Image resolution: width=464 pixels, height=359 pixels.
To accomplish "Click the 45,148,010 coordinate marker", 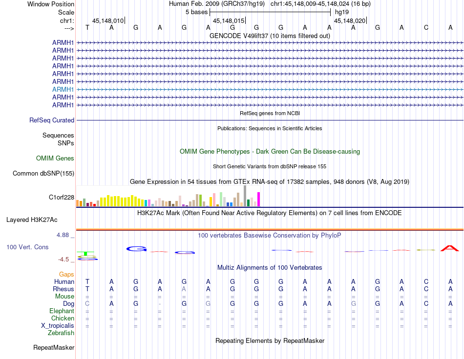I will [108, 20].
